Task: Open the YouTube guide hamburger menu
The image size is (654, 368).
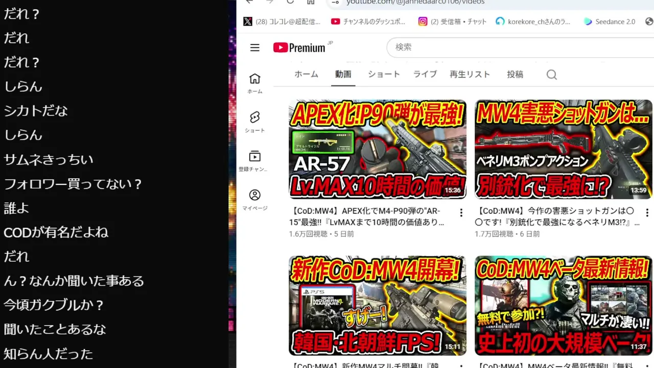Action: coord(255,48)
